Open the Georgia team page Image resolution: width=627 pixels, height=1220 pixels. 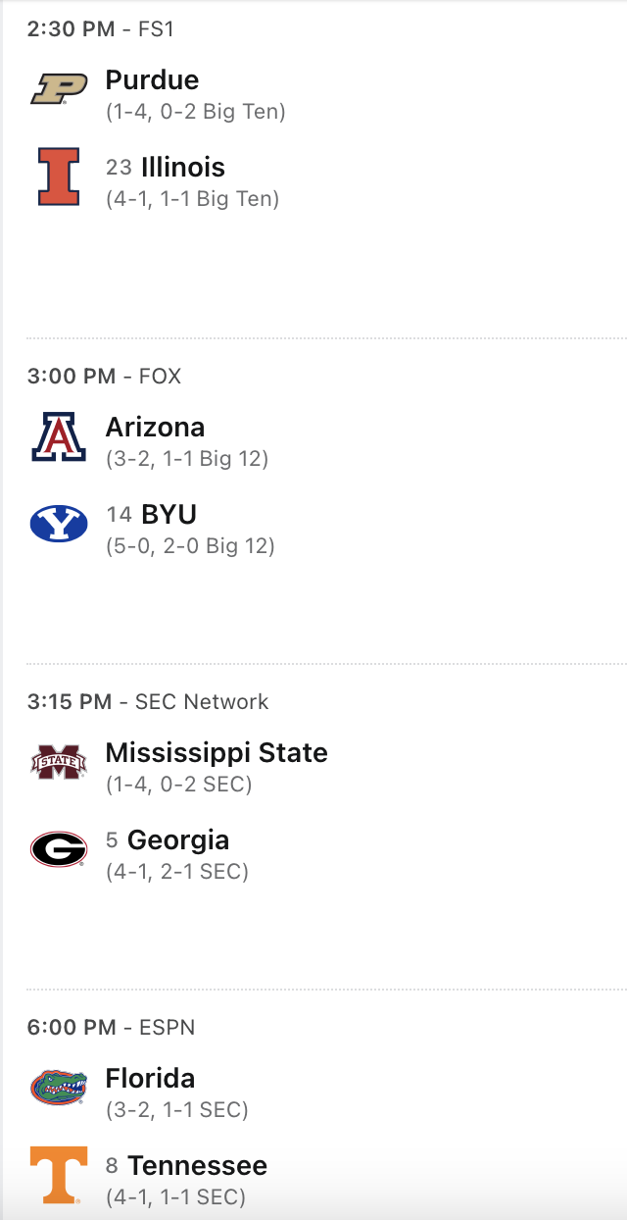(178, 840)
